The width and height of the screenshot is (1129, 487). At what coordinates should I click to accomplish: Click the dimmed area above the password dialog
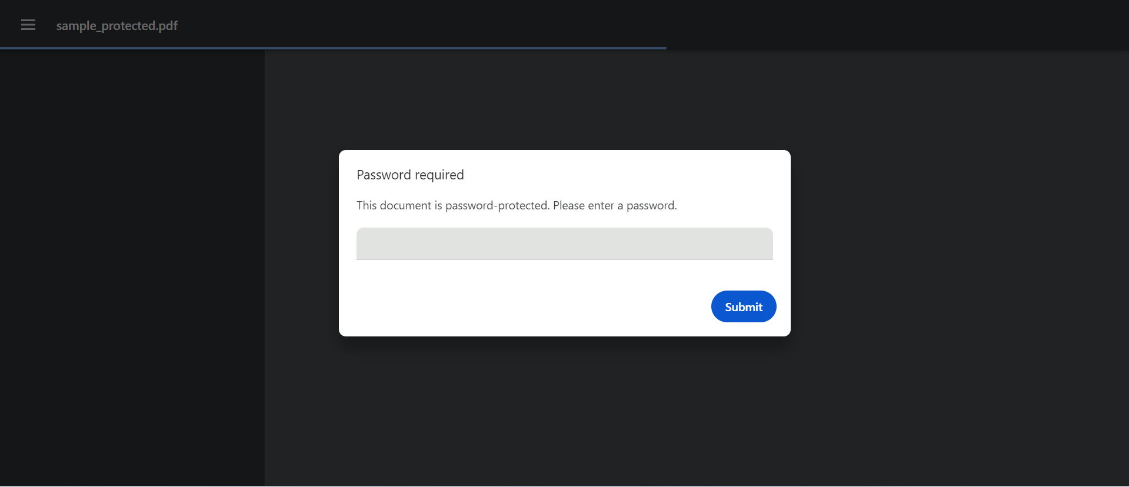(x=565, y=100)
